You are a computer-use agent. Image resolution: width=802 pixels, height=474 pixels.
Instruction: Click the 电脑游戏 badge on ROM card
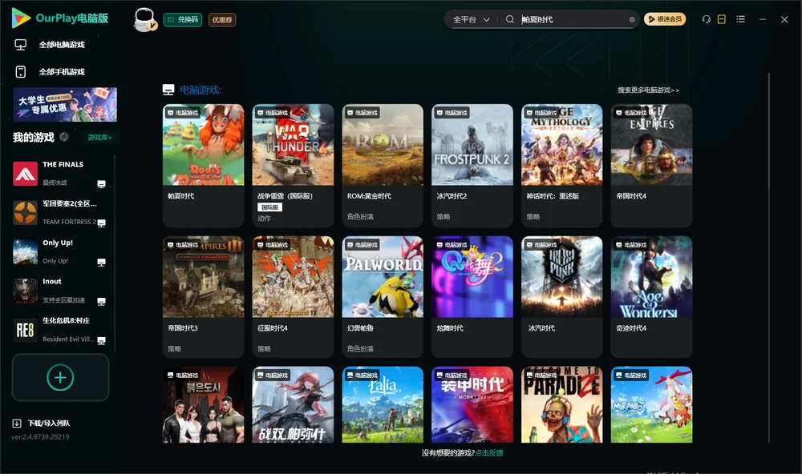point(362,113)
